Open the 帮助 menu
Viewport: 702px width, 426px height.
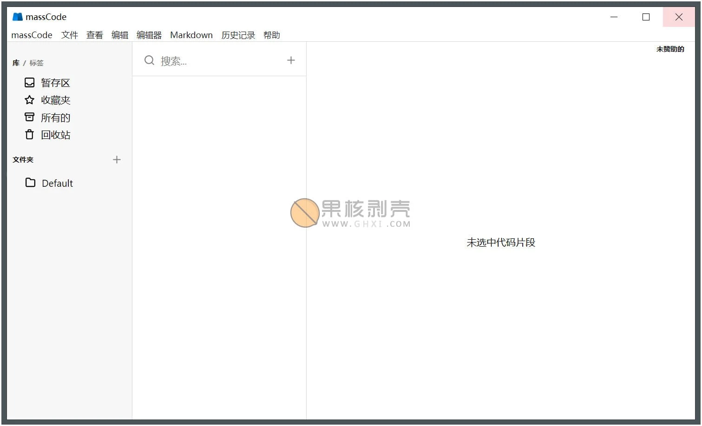[271, 34]
